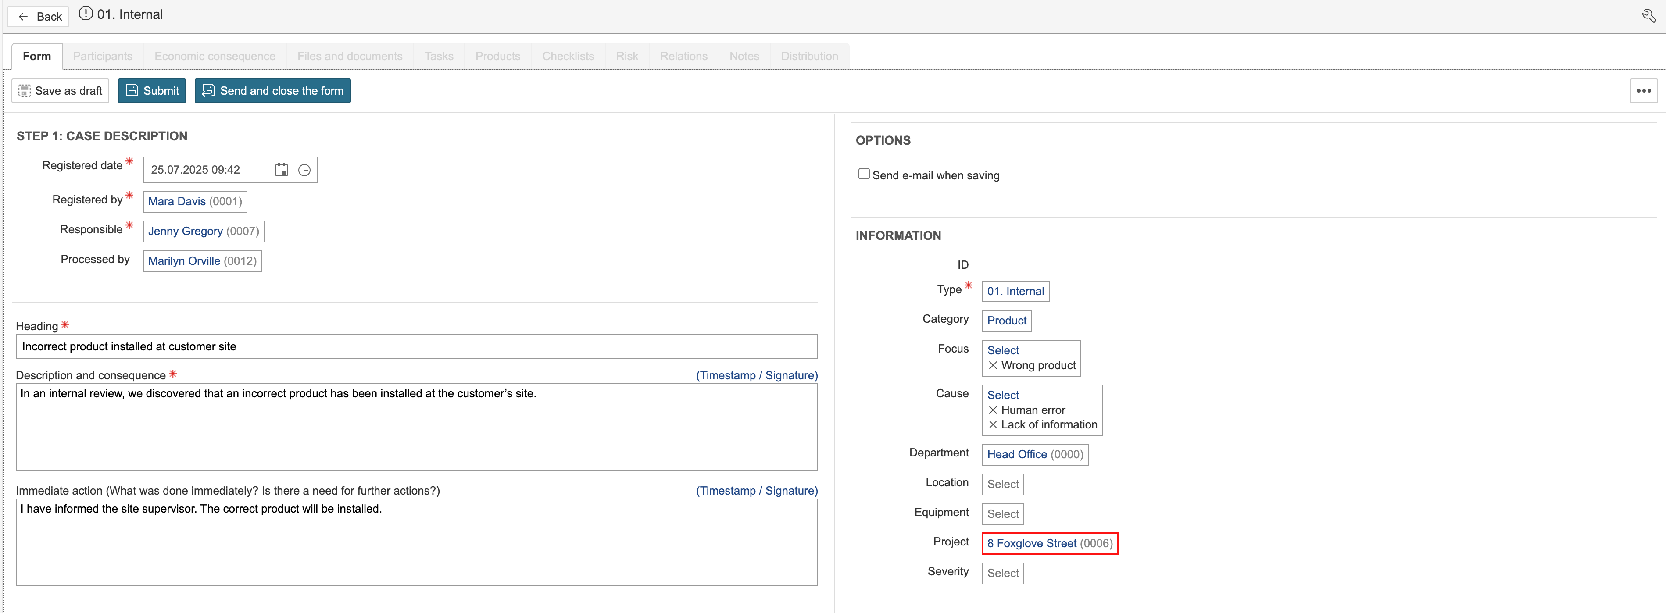Open the Location Select dropdown
1666x613 pixels.
(1002, 485)
